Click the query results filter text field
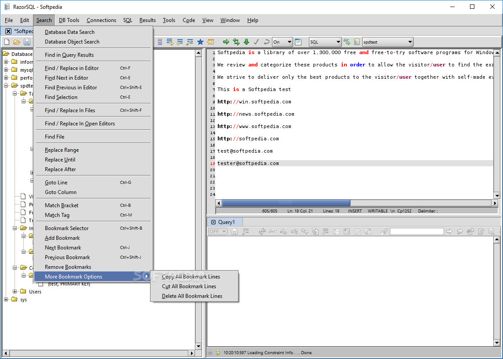 click(x=416, y=231)
